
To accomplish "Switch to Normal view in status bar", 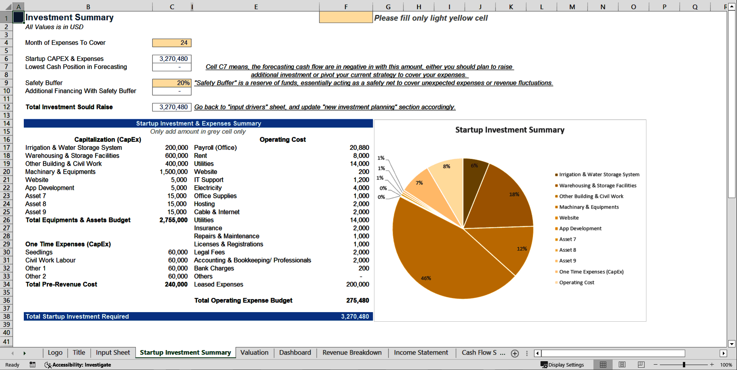I will pos(603,365).
